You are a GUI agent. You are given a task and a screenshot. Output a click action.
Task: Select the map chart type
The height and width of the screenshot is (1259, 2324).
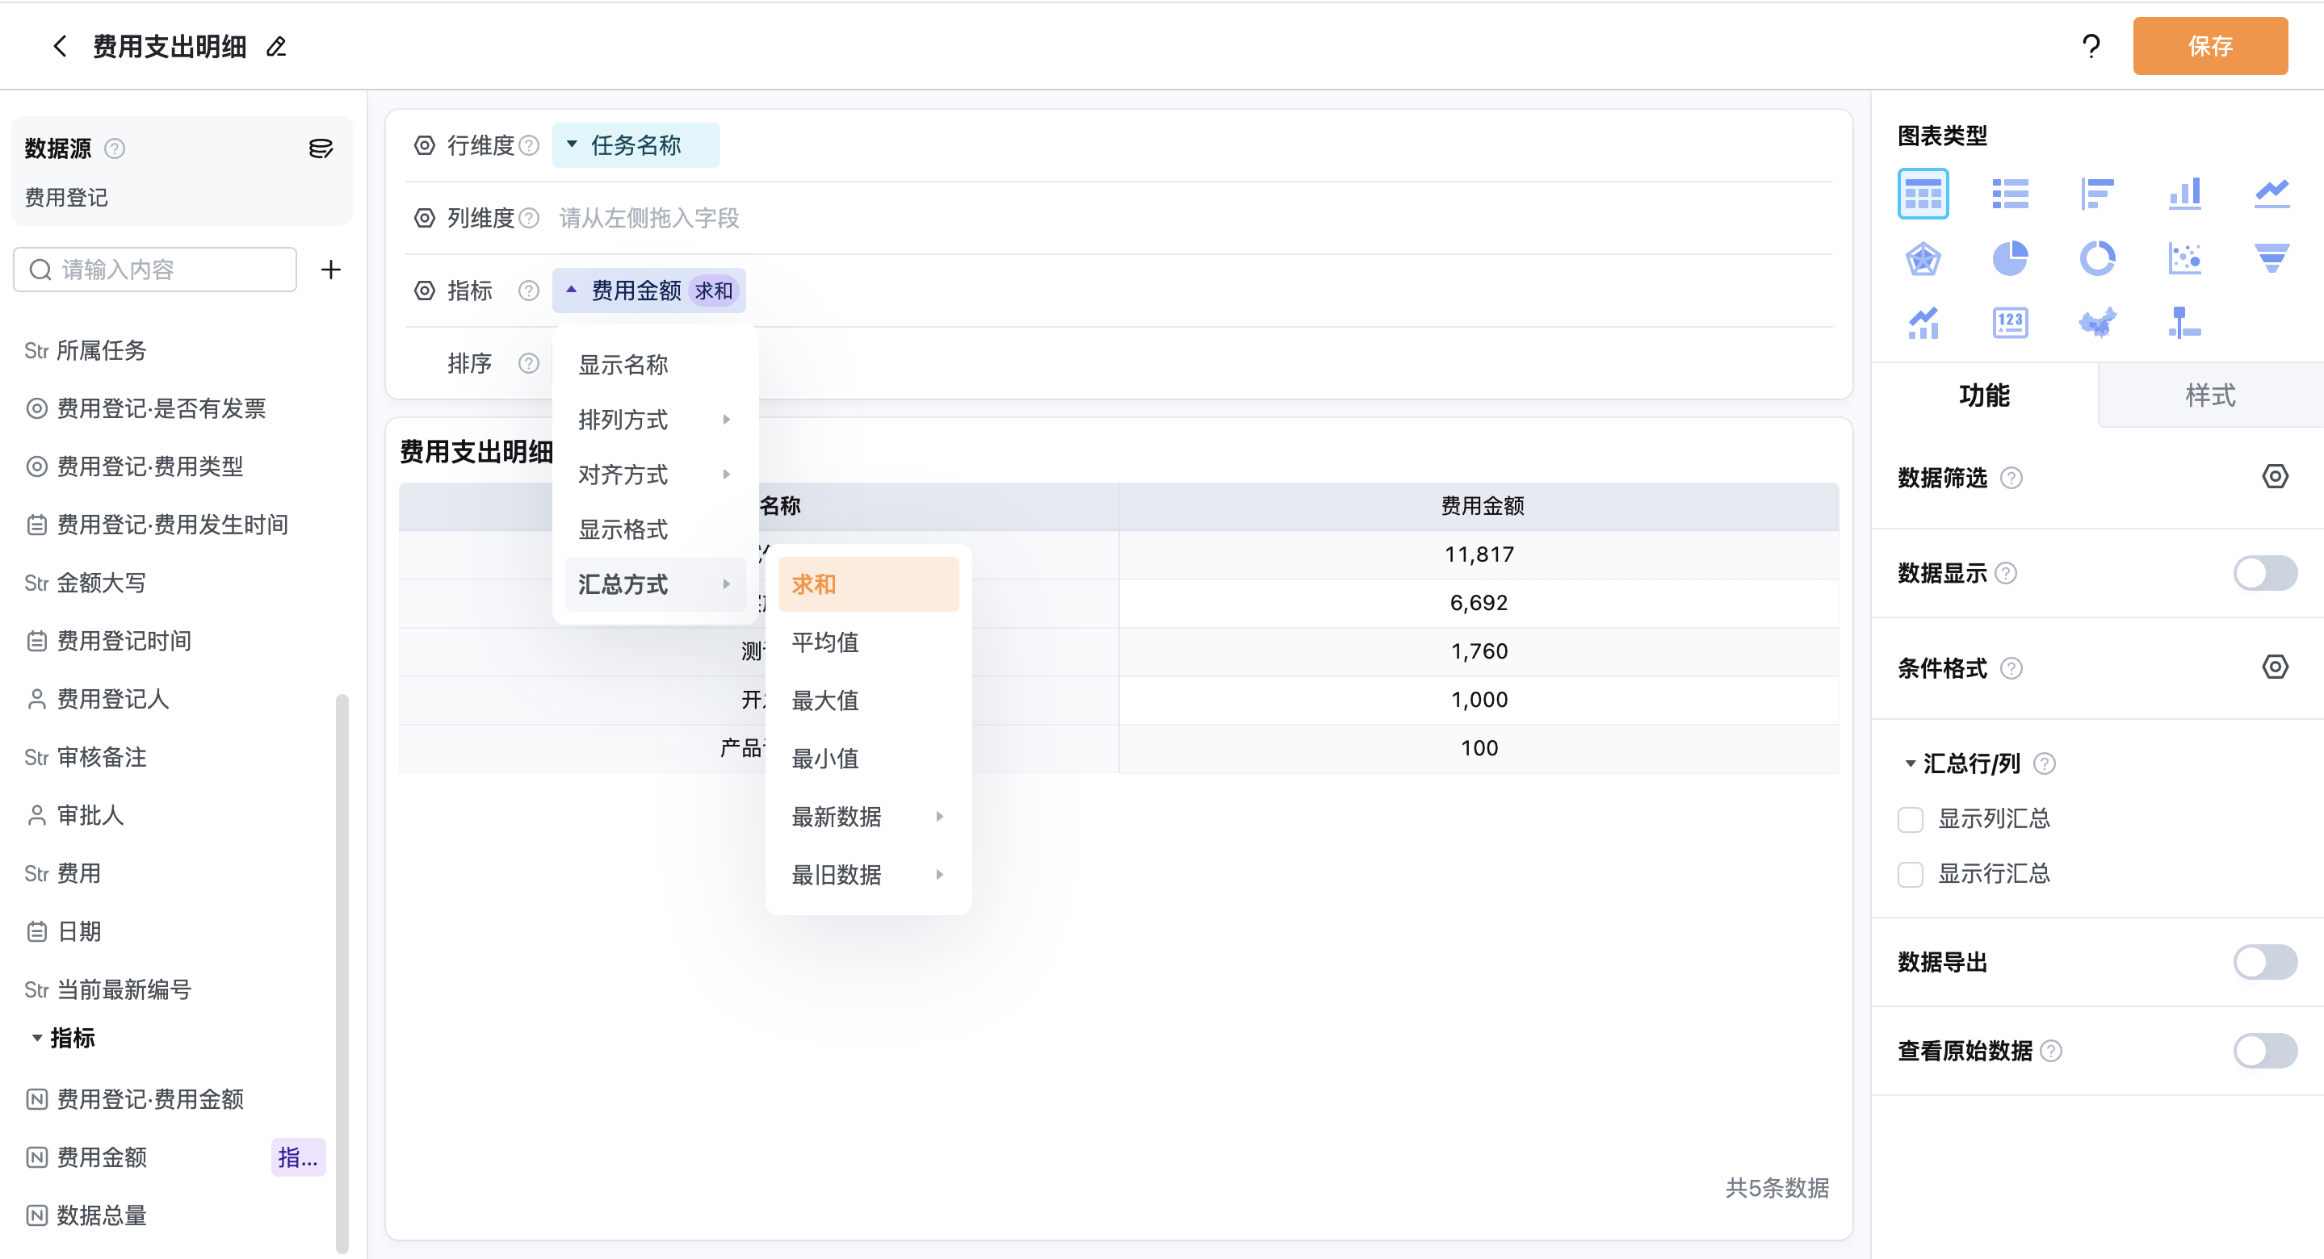coord(2096,323)
